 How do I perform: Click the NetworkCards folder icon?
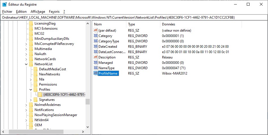point(31,59)
